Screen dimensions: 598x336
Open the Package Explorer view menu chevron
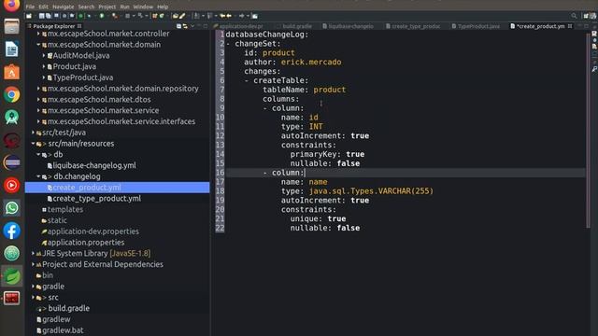click(192, 26)
